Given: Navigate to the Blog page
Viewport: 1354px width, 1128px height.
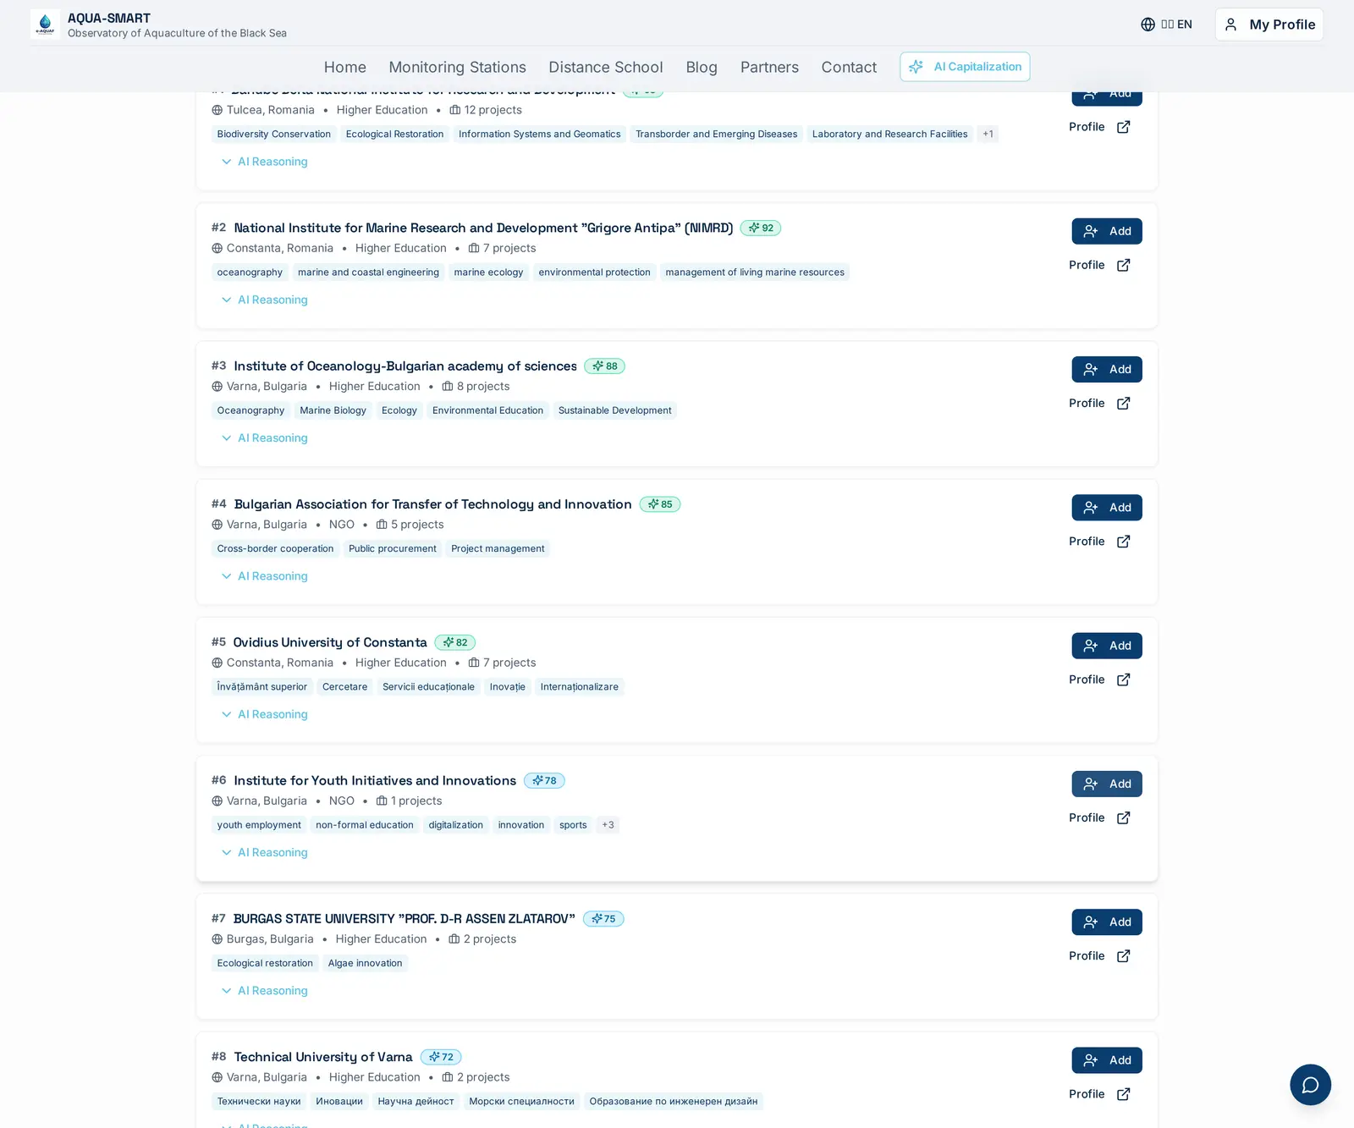Looking at the screenshot, I should tap(702, 67).
